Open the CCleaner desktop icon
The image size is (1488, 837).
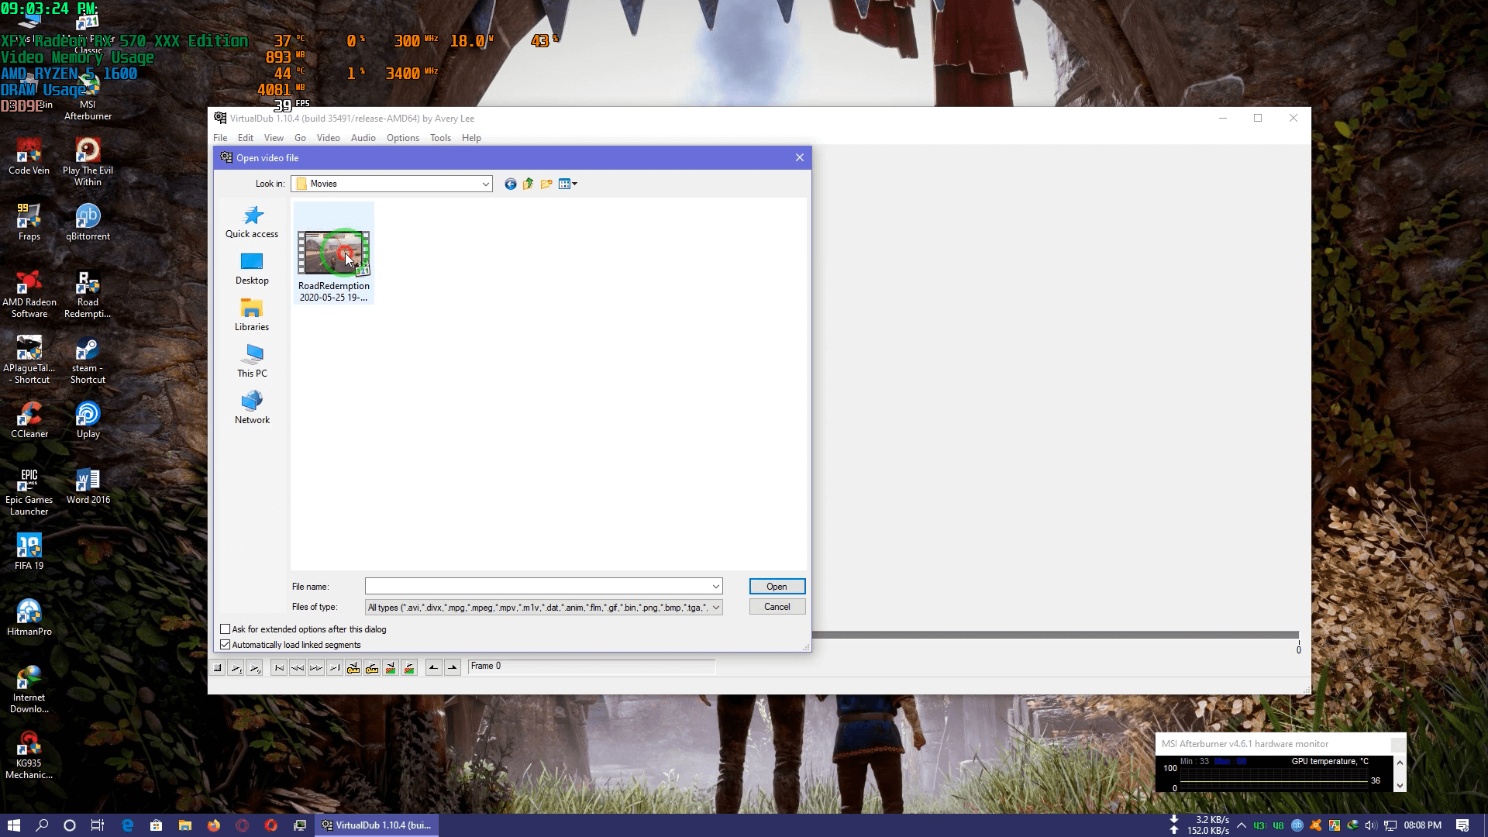(29, 419)
